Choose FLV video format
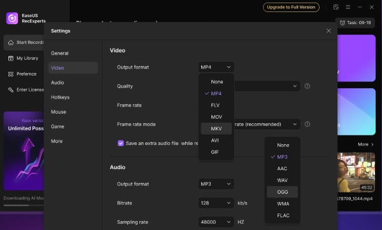This screenshot has width=382, height=230. pos(216,105)
